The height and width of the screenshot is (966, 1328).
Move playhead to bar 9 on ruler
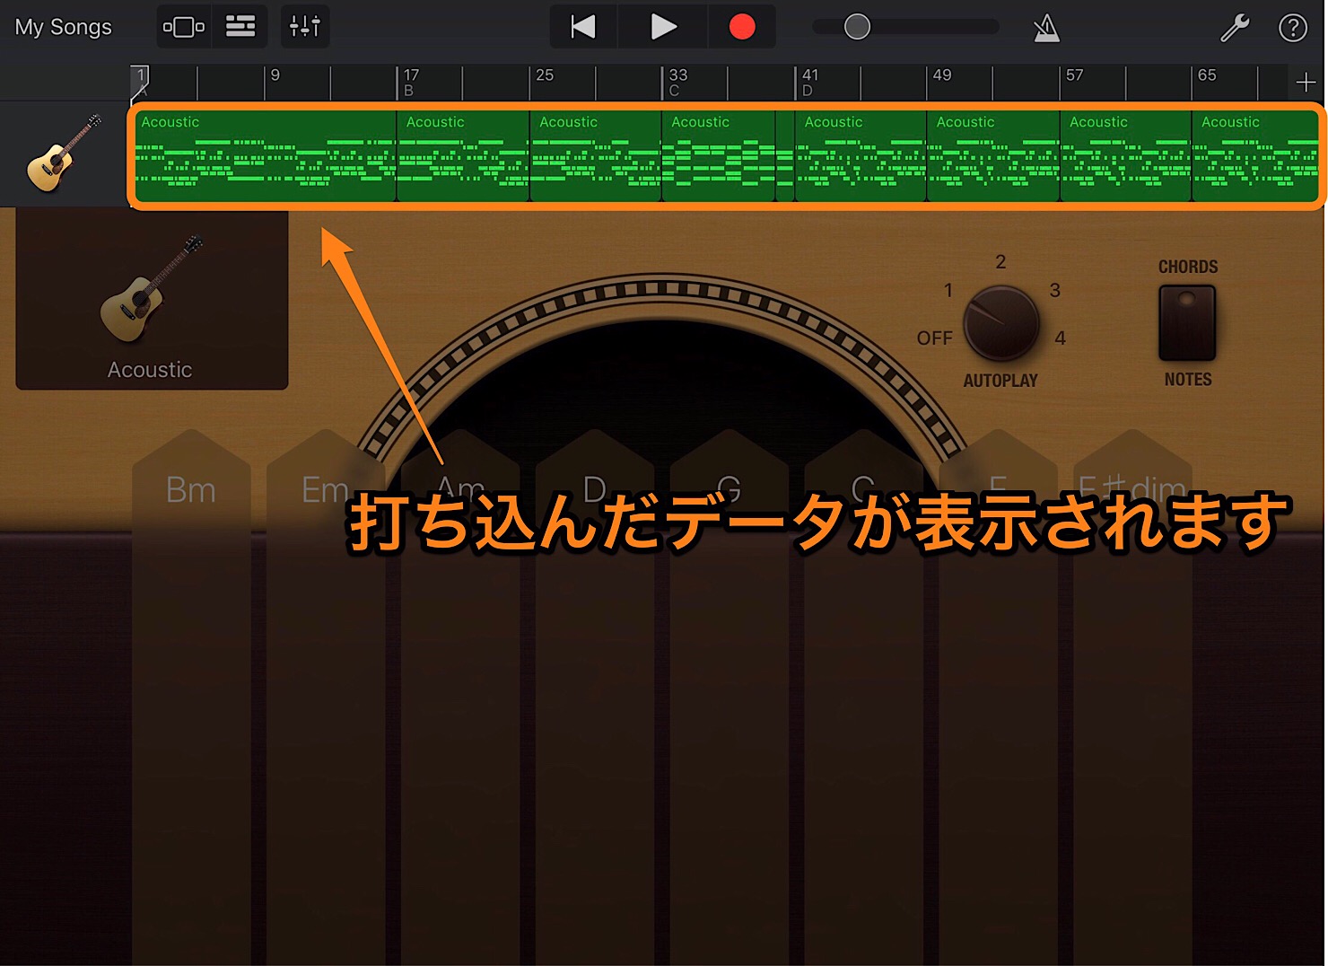tap(275, 76)
